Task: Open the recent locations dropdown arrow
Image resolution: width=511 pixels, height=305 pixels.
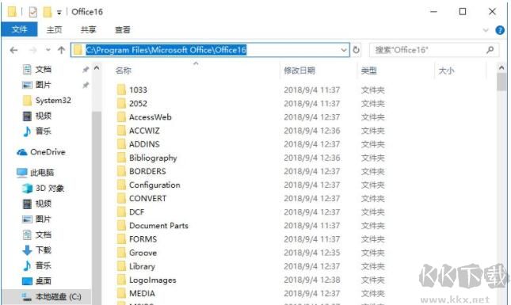Action: (48, 50)
